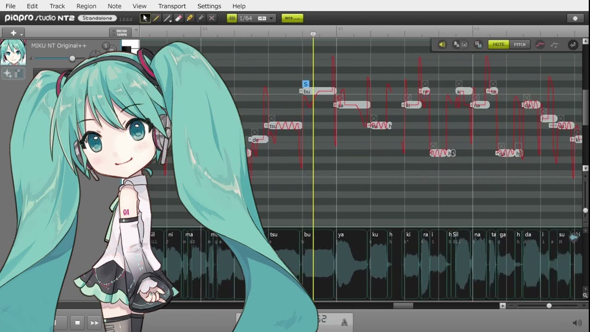Open the Track menu
The height and width of the screenshot is (332, 590).
pos(57,6)
